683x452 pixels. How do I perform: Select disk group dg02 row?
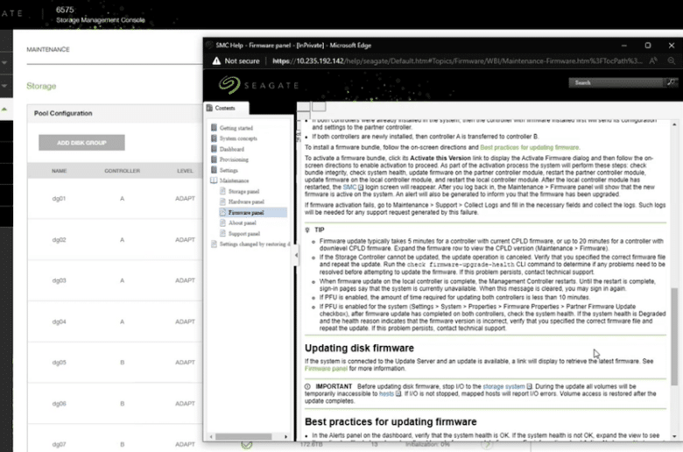pos(115,240)
